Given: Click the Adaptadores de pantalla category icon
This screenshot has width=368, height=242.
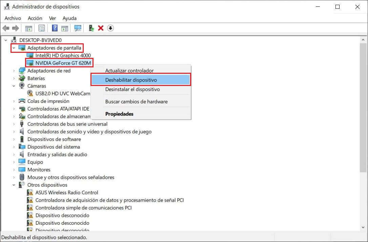Looking at the screenshot, I should point(22,48).
